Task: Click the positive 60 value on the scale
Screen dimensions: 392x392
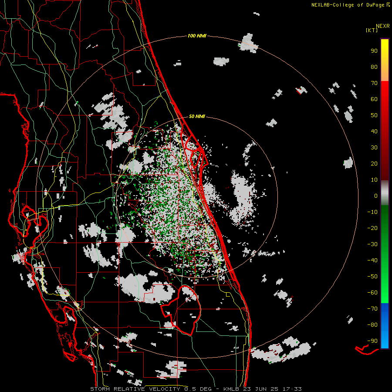Action: [x=374, y=99]
